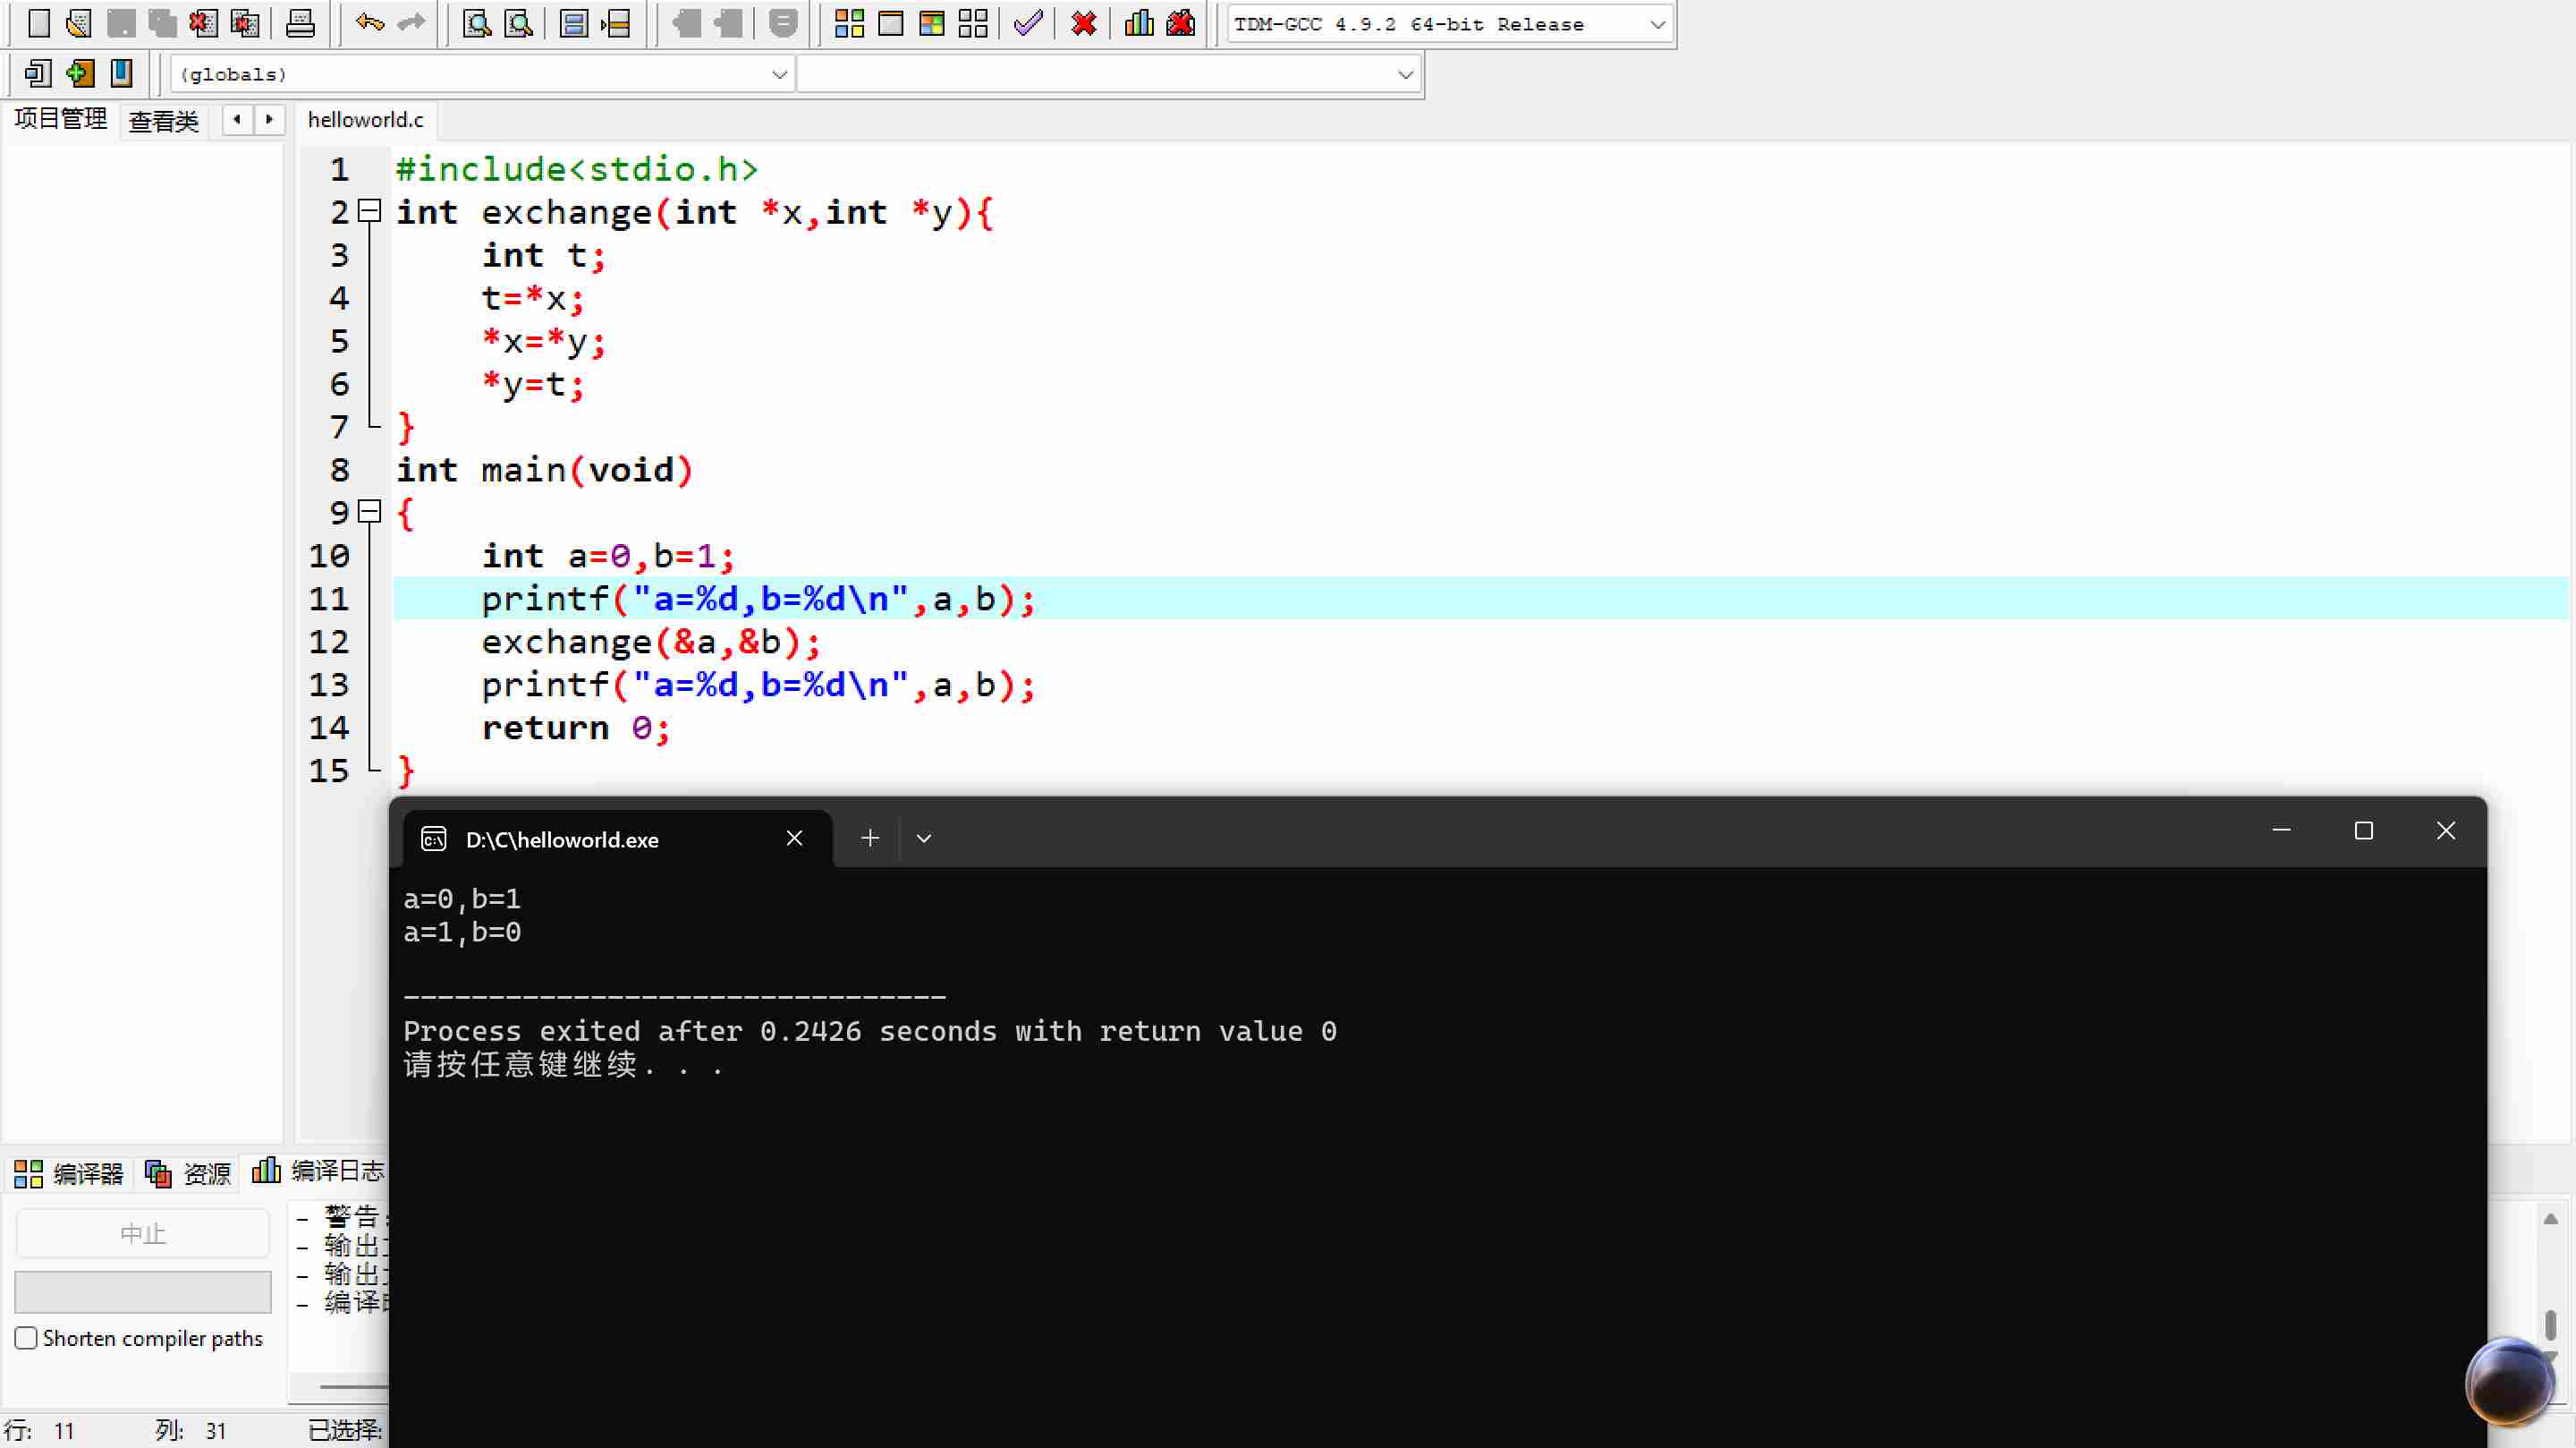This screenshot has width=2576, height=1448.
Task: Open the profile analysis bar-chart icon
Action: point(1139,23)
